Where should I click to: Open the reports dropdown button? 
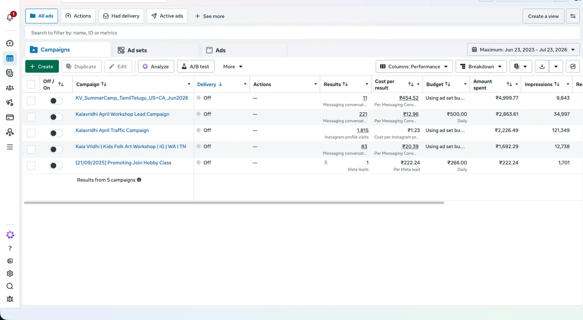click(520, 66)
